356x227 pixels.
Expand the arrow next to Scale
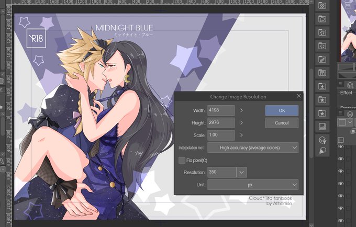point(241,135)
